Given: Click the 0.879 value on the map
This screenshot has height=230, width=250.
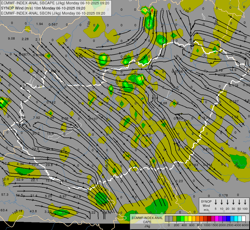Looking at the screenshot, I should [207, 149].
